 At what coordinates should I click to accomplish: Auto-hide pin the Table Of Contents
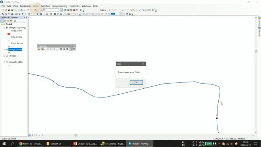[x=24, y=17]
